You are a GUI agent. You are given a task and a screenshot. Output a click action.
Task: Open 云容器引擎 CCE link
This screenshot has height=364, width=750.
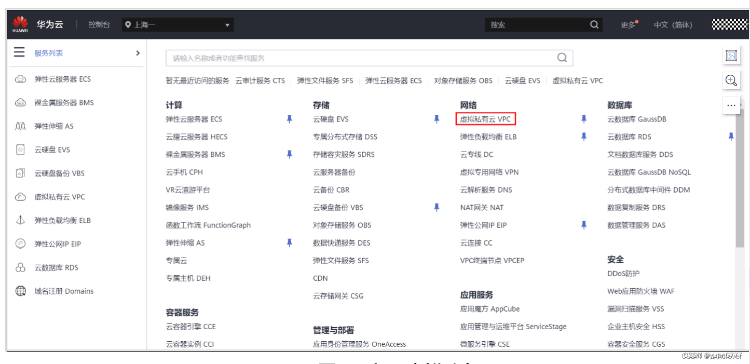(x=190, y=327)
